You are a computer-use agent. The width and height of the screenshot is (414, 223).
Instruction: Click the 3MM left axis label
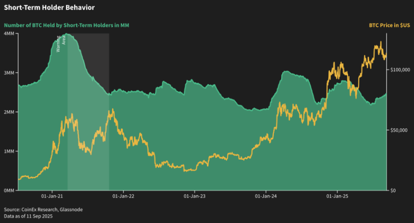click(x=9, y=73)
